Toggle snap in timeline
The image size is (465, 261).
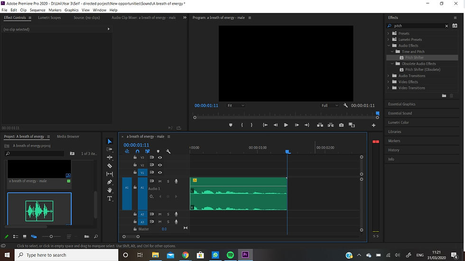[x=137, y=151]
